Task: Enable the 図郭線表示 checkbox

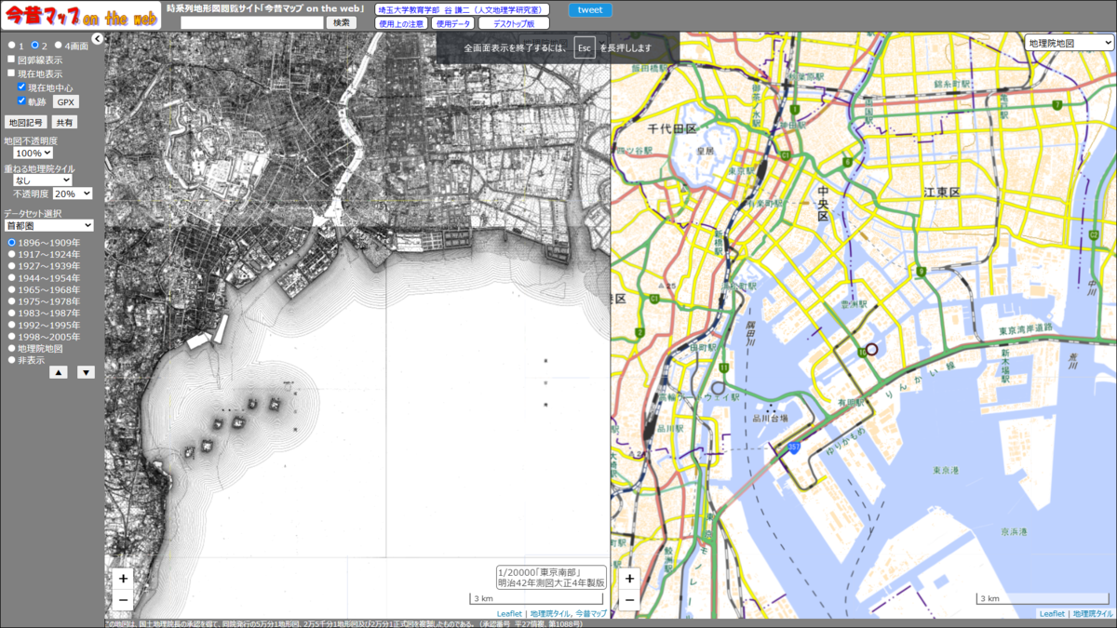Action: 11,60
